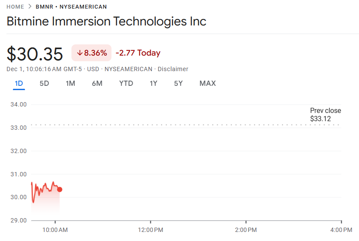Click the 12:00 PM time axis label
This screenshot has height=241, width=359.
click(x=151, y=229)
